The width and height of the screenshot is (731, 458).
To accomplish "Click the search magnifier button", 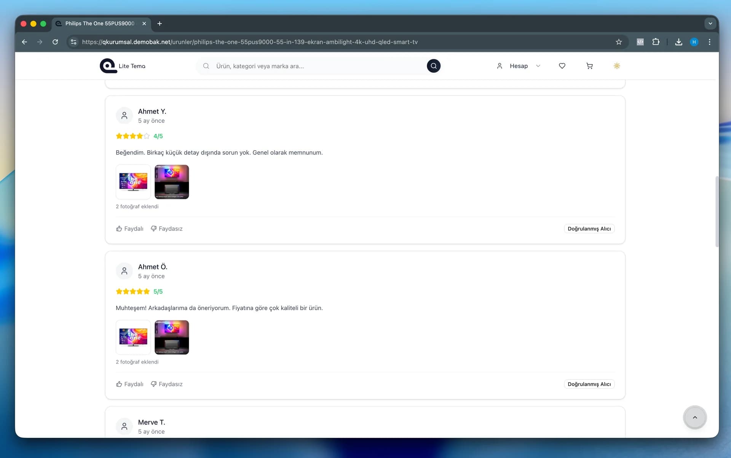I will pyautogui.click(x=433, y=66).
